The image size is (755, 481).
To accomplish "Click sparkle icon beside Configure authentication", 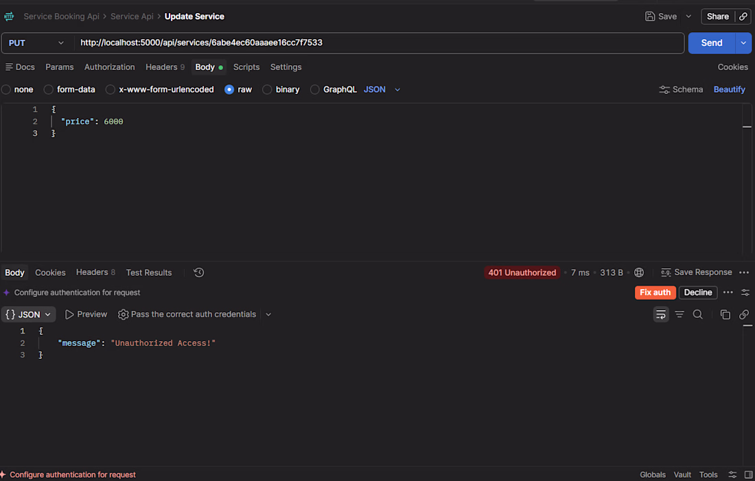I will (x=6, y=292).
